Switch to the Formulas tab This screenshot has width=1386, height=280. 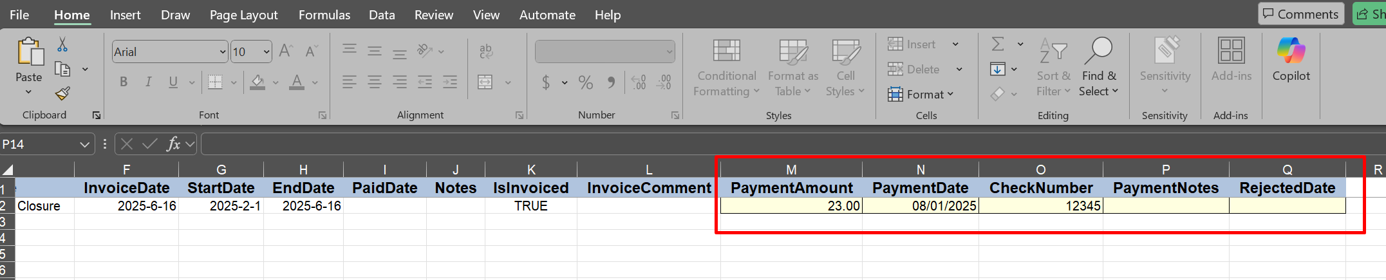pyautogui.click(x=324, y=15)
